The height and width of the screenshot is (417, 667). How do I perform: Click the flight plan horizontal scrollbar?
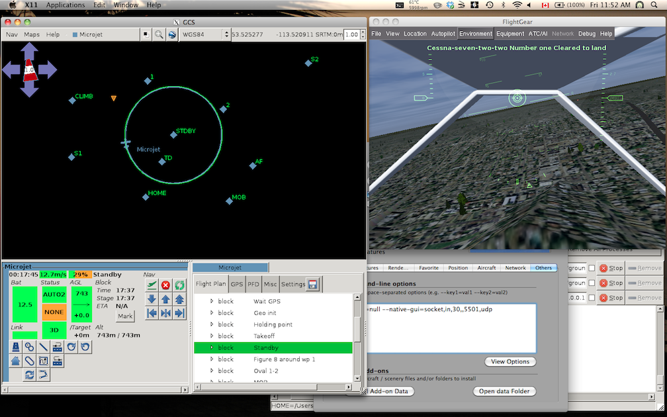point(272,387)
